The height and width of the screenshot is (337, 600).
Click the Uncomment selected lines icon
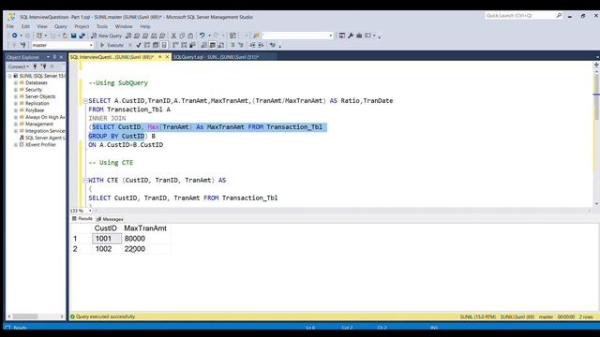[x=241, y=45]
